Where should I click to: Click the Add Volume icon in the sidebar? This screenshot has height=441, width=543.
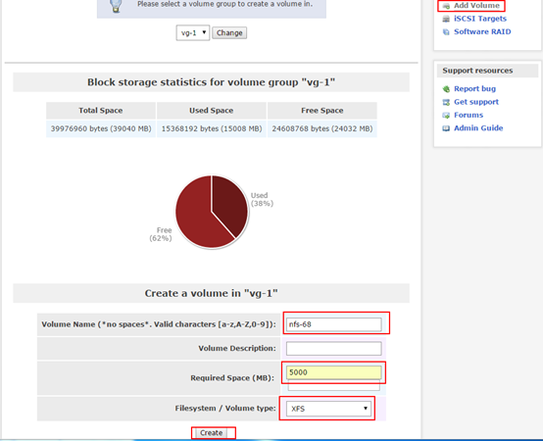(x=446, y=6)
